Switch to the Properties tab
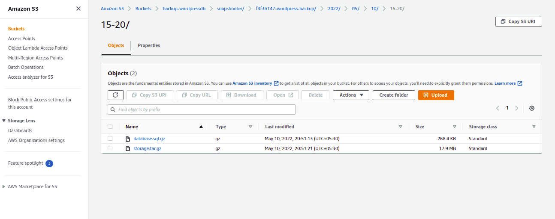Screen dimensions: 555x219 click(x=149, y=45)
